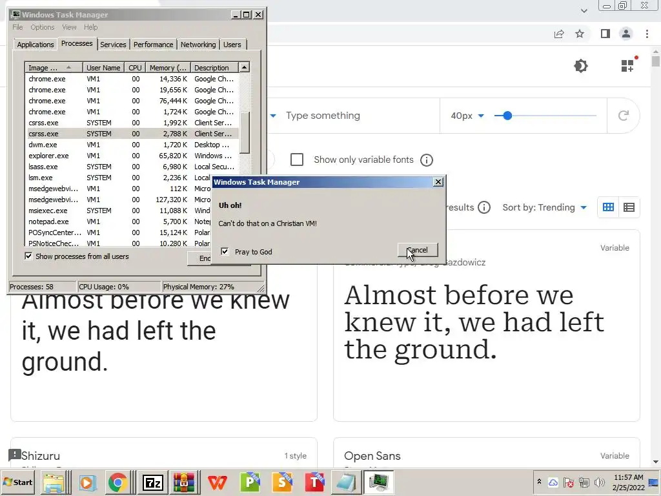The width and height of the screenshot is (661, 496).
Task: Select the notepad.exe process row
Action: 118,222
